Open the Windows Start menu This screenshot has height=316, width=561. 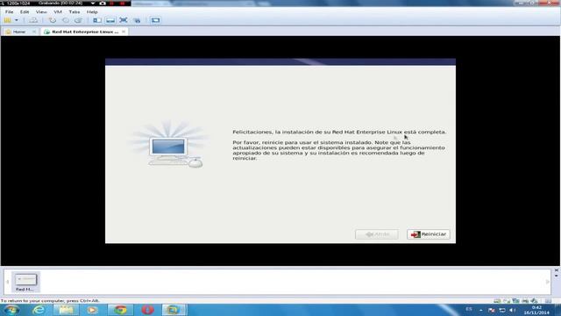(11, 310)
